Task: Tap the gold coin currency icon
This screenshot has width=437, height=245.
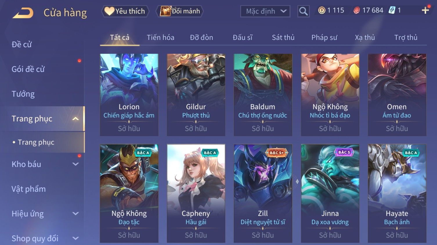Action: click(322, 10)
